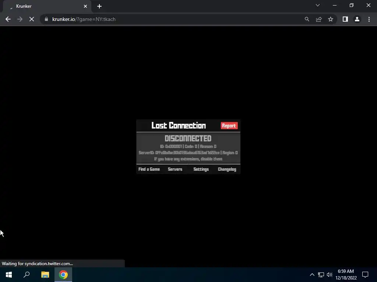This screenshot has height=282, width=377.
Task: View site security lock info
Action: coord(46,19)
